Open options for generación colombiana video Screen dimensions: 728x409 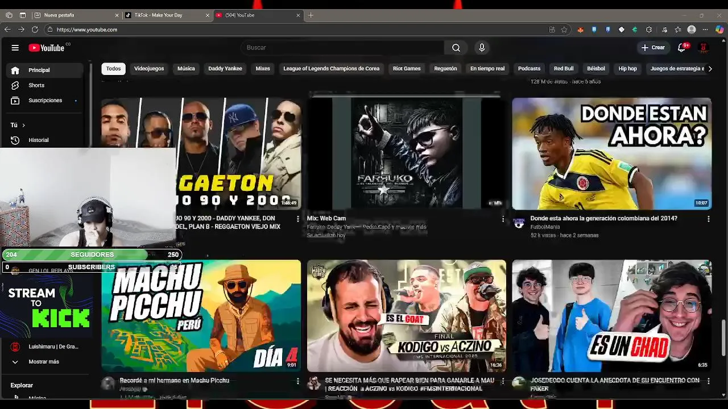coord(708,219)
